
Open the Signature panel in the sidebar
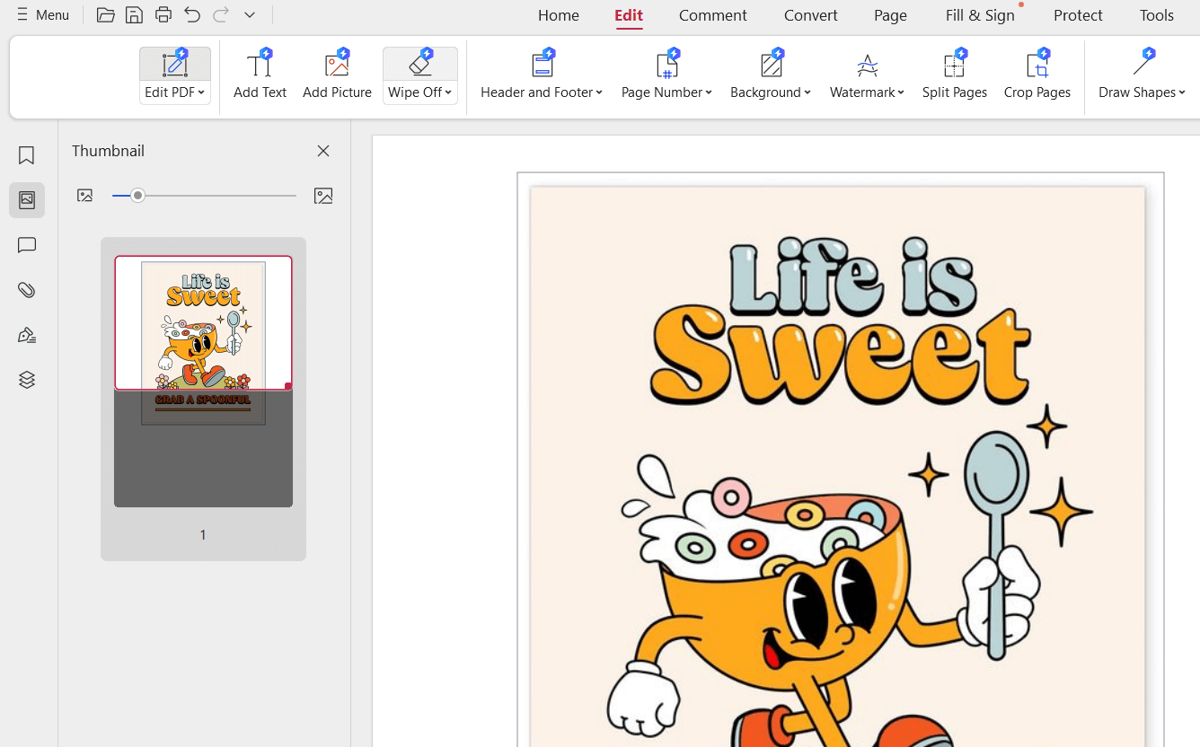26,334
